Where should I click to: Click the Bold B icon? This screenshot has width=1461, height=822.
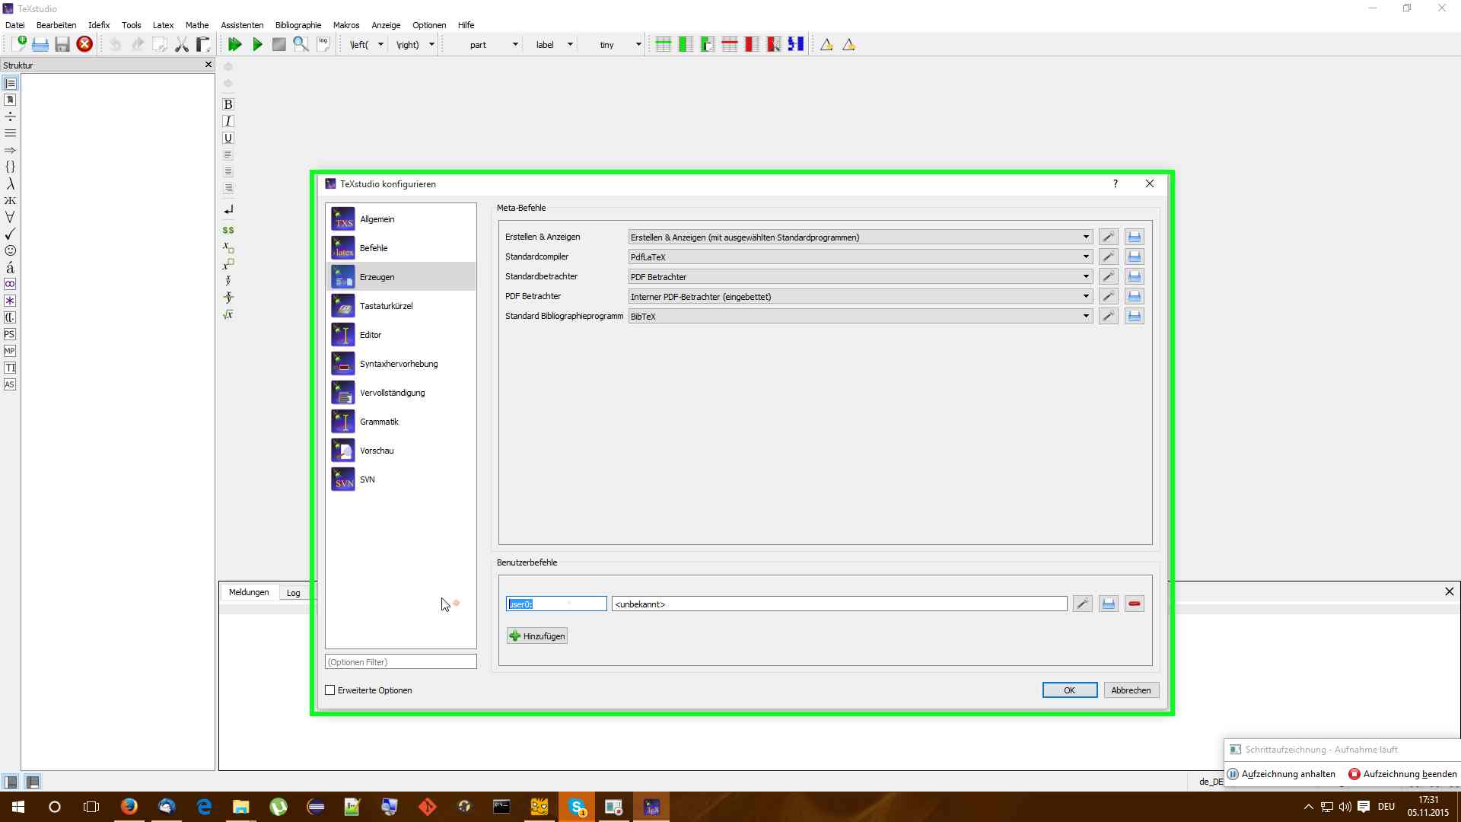tap(228, 104)
